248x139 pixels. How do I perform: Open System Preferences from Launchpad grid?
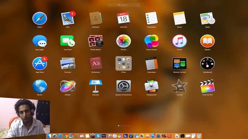pyautogui.click(x=124, y=86)
